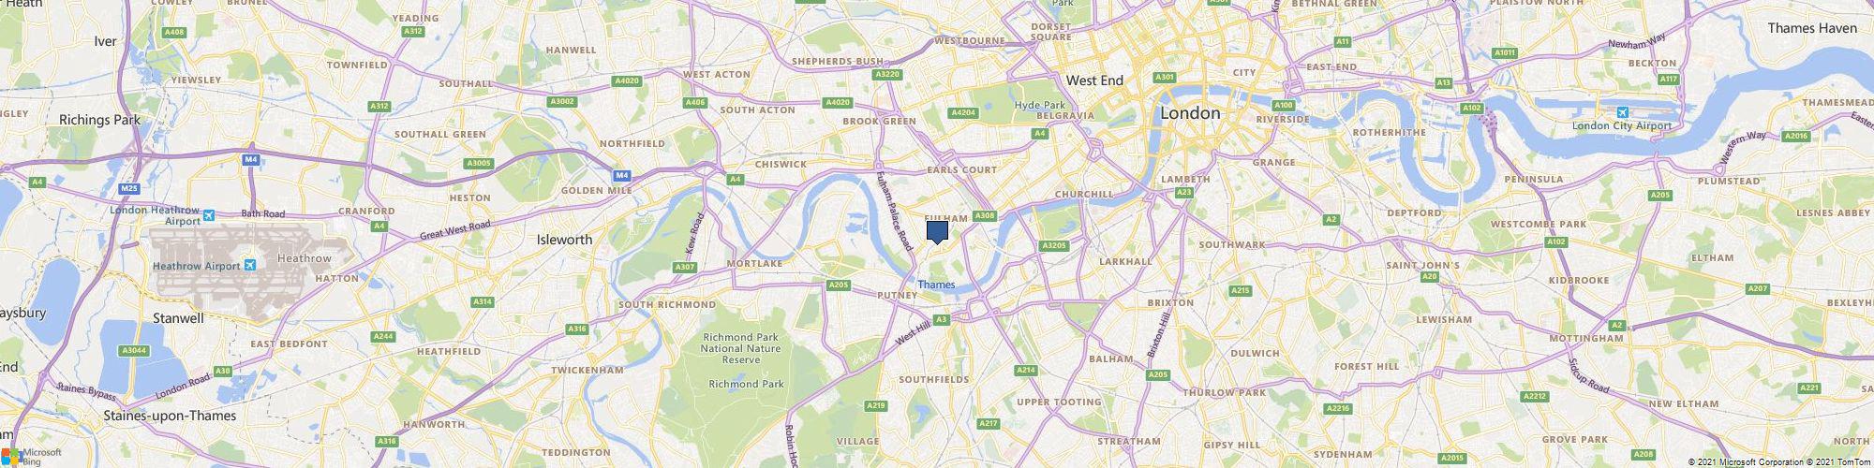Select the Isleworth place label
1874x468 pixels.
(564, 240)
